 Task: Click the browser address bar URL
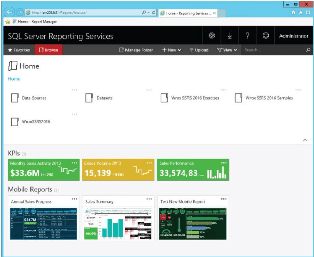(59, 13)
